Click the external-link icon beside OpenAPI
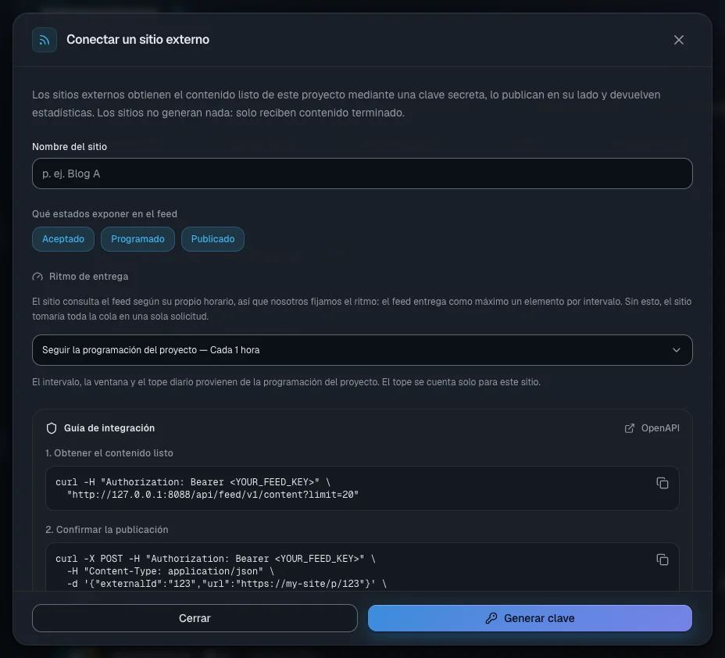 coord(629,428)
